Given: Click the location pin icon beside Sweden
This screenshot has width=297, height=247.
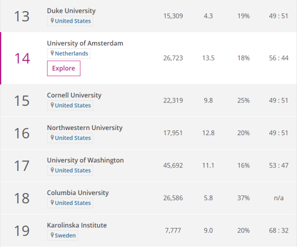Looking at the screenshot, I should click(x=52, y=235).
